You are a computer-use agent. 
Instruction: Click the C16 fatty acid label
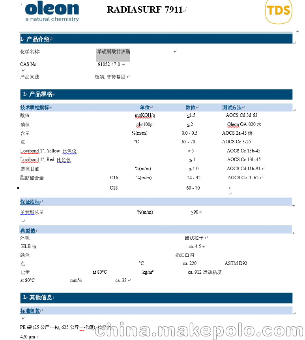click(x=114, y=178)
